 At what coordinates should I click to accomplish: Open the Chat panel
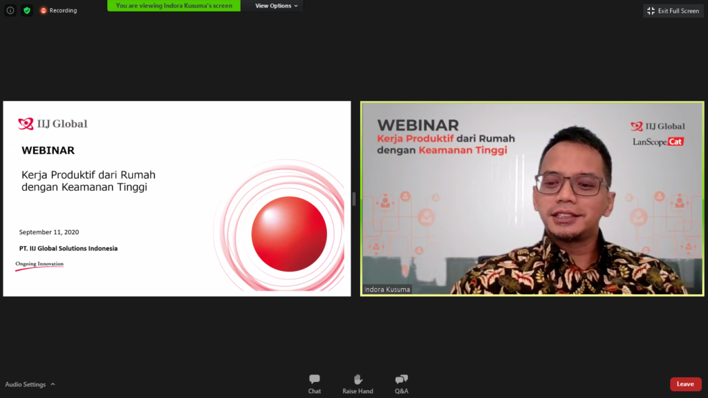click(315, 383)
